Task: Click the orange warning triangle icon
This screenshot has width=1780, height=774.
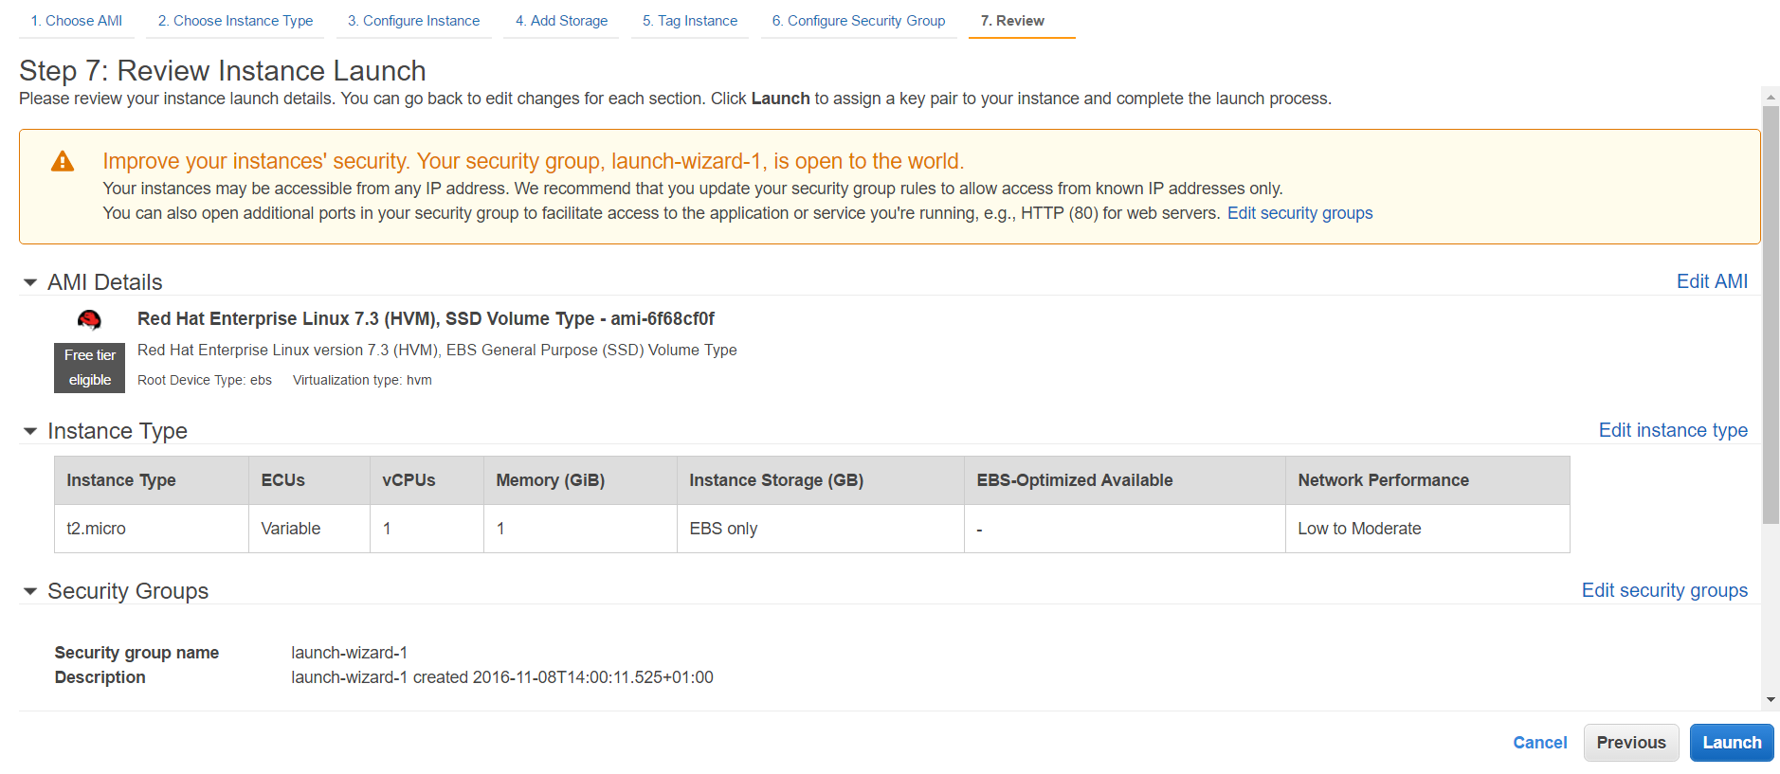Action: [x=63, y=161]
